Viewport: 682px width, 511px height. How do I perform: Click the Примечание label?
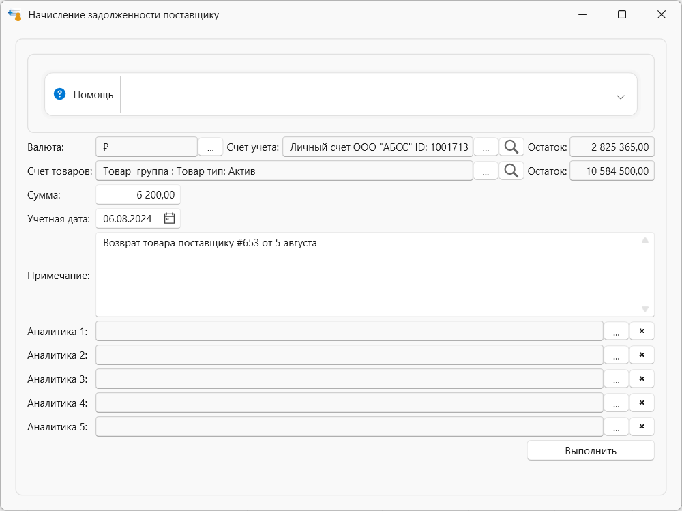[58, 276]
